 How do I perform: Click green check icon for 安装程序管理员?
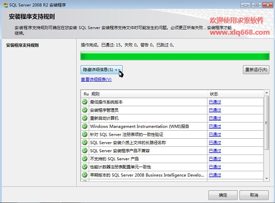click(85, 110)
